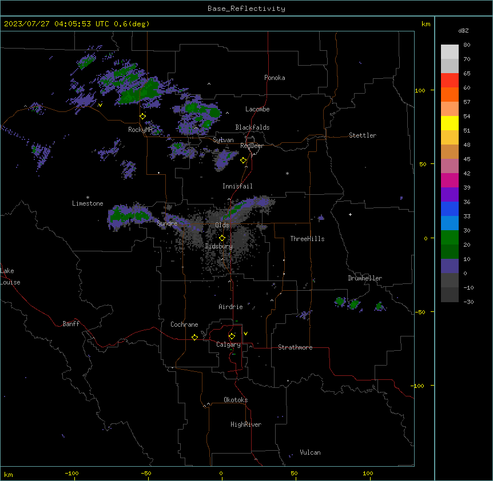Click the Base_Reflectivity title text

(x=247, y=9)
